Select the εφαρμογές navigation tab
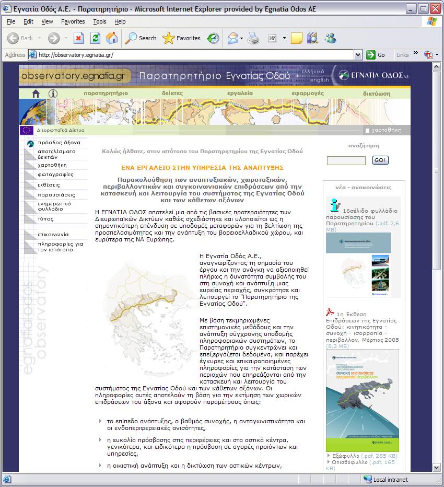 point(308,93)
